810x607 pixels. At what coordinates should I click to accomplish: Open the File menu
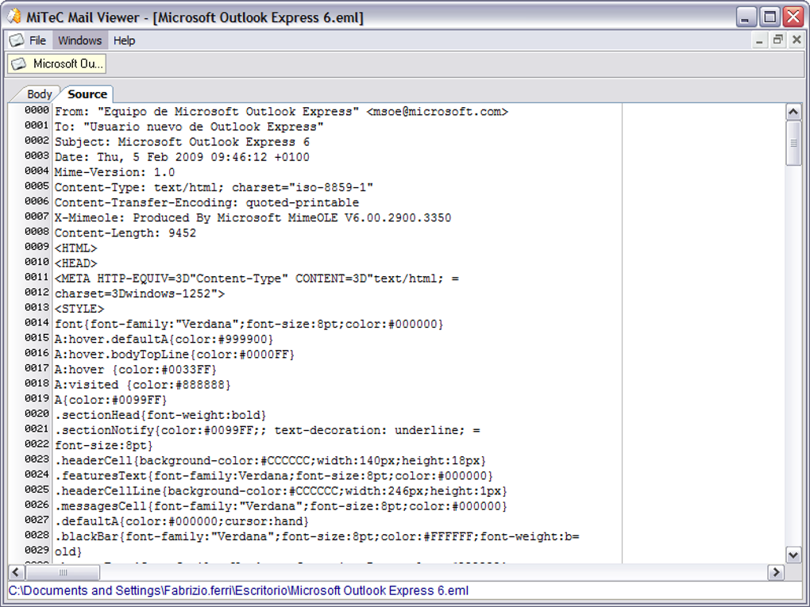click(37, 40)
